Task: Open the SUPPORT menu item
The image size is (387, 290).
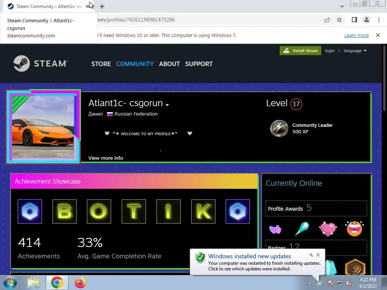Action: [x=199, y=64]
